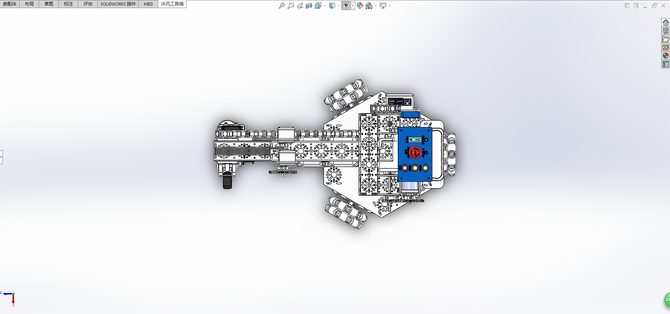Open the File Explorer folder task pane tab
The image size is (670, 314).
point(666,39)
